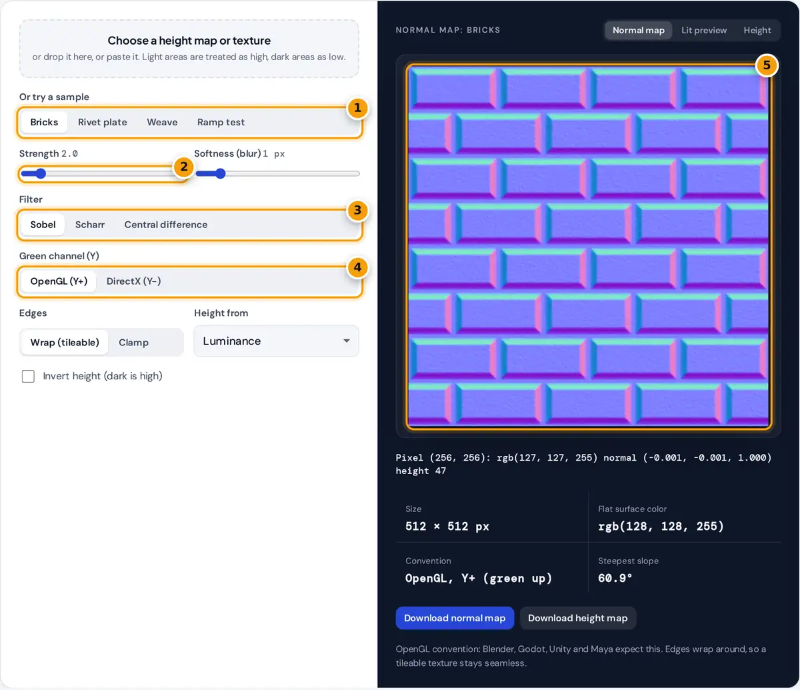Choose Central difference filter
The width and height of the screenshot is (800, 690).
coord(166,225)
